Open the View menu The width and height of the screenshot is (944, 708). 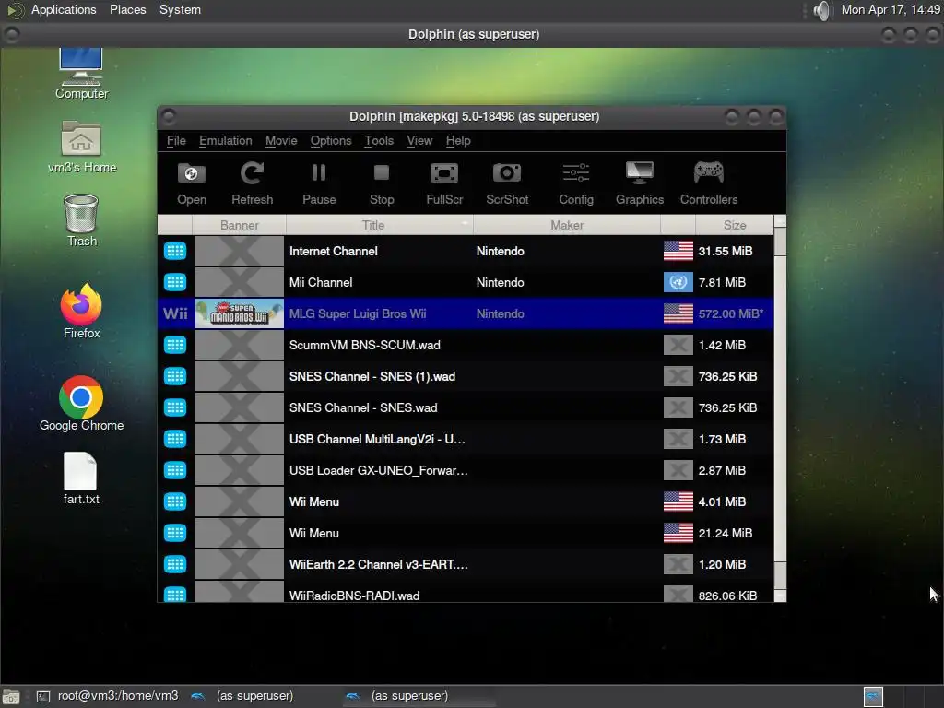pyautogui.click(x=419, y=140)
